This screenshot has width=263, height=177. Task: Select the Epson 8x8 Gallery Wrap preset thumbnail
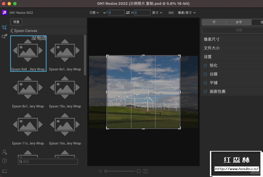(28, 52)
